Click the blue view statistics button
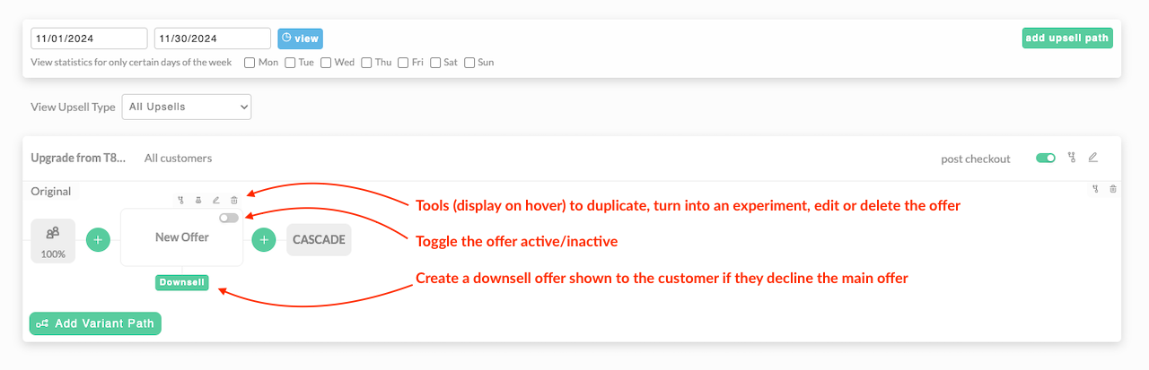Viewport: 1149px width, 370px height. [x=300, y=39]
